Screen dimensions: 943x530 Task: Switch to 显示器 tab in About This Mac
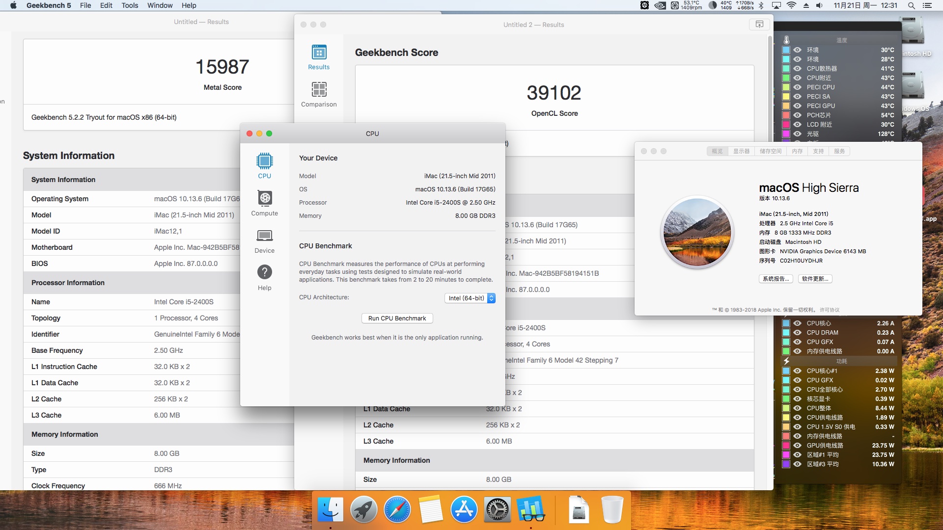741,151
